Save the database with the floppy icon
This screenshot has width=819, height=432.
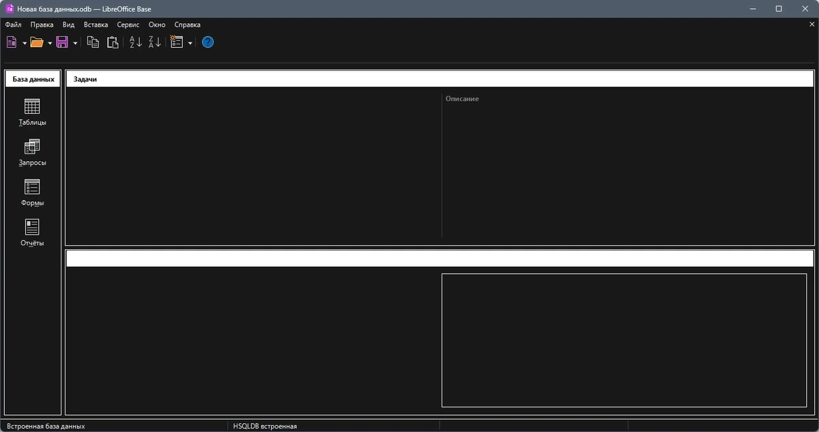[62, 42]
